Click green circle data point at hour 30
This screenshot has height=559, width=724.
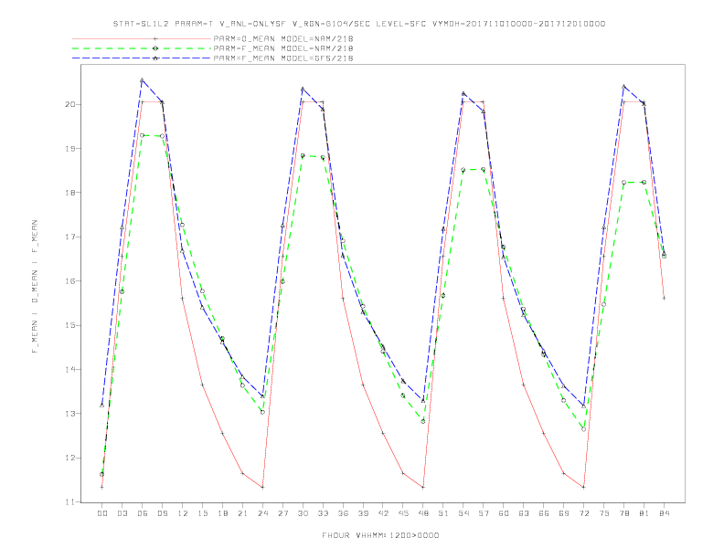[x=303, y=156]
